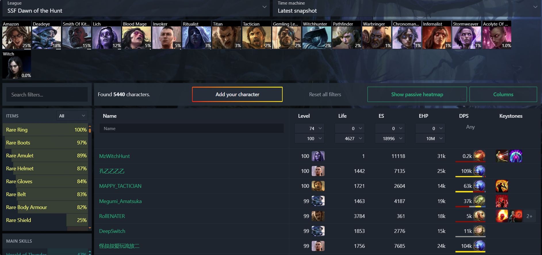
Task: Click the second keystone icon in MzWitchHunt's row
Action: point(516,156)
